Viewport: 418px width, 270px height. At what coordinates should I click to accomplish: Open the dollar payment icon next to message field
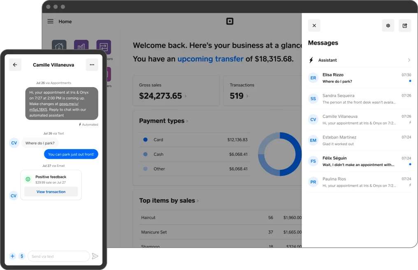click(x=22, y=256)
